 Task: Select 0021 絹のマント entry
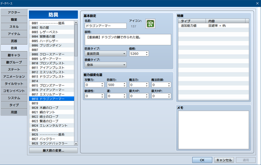(52, 112)
